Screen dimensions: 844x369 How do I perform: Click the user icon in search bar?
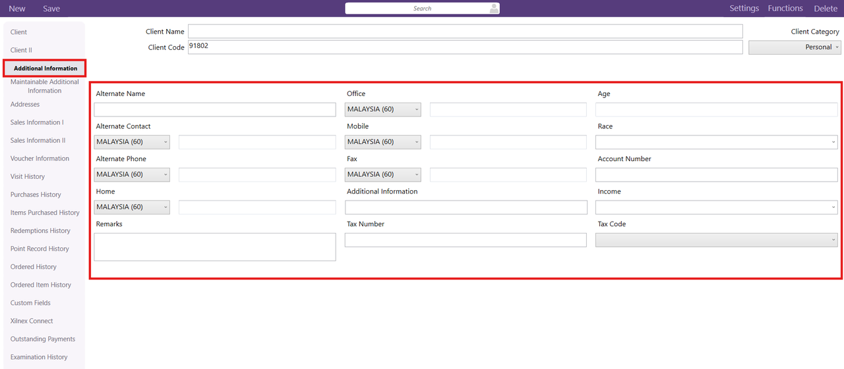coord(493,9)
